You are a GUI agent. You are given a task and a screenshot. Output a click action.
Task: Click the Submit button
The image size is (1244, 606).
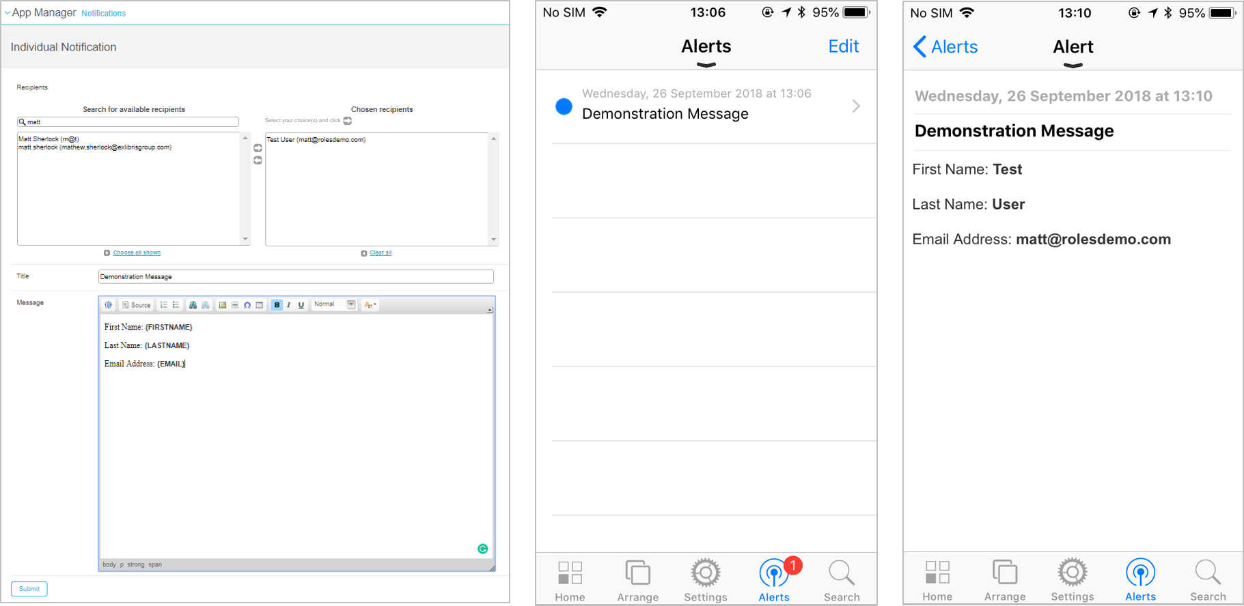[29, 589]
